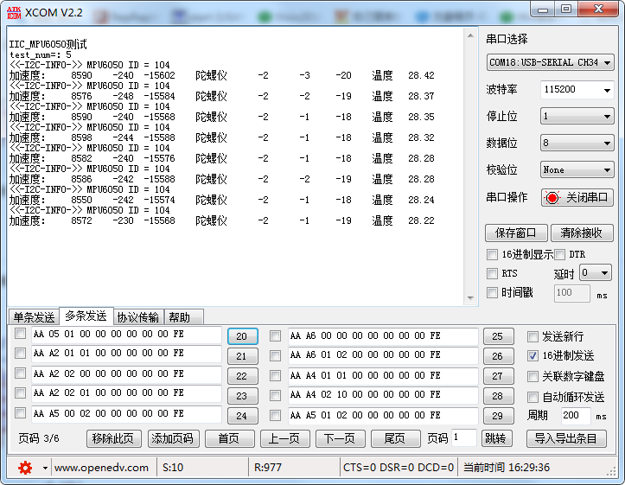
Task: Check the box for AA A4 02 10 row
Action: (x=275, y=395)
